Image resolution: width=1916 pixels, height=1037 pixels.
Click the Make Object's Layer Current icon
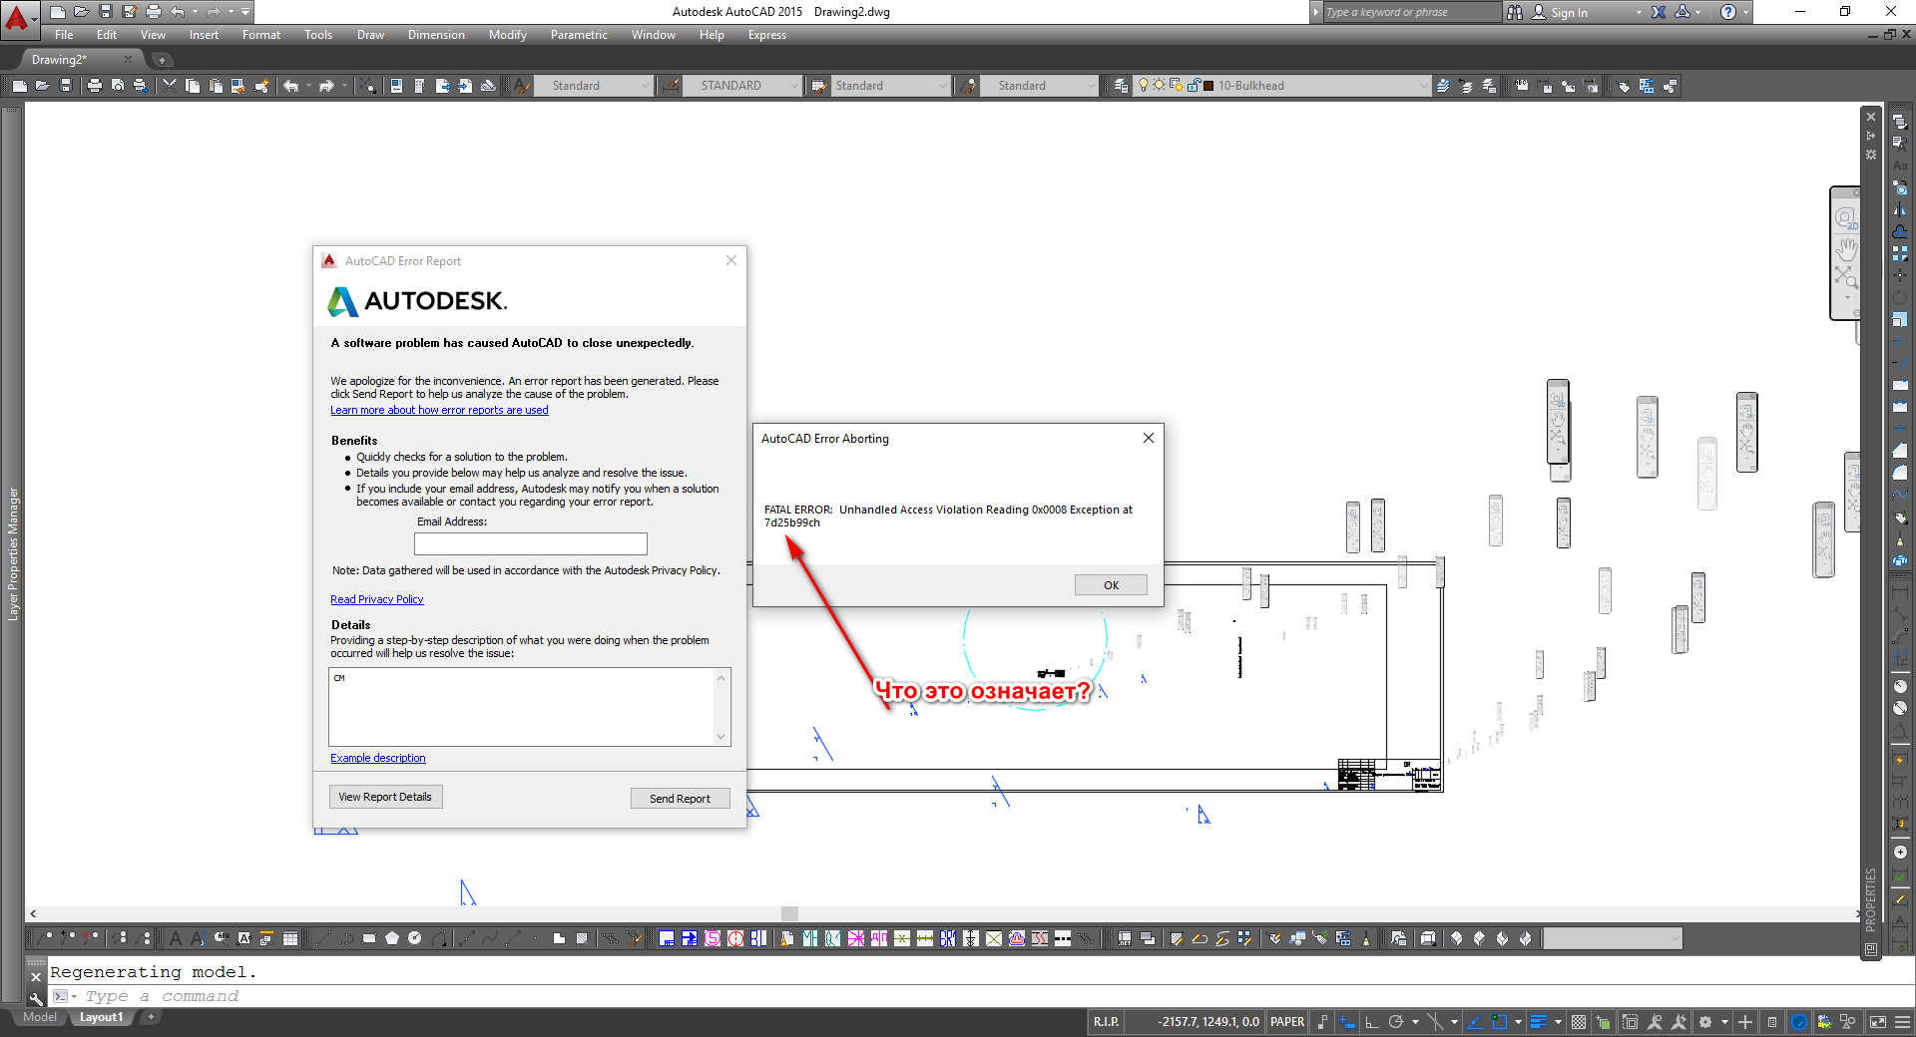click(1443, 86)
